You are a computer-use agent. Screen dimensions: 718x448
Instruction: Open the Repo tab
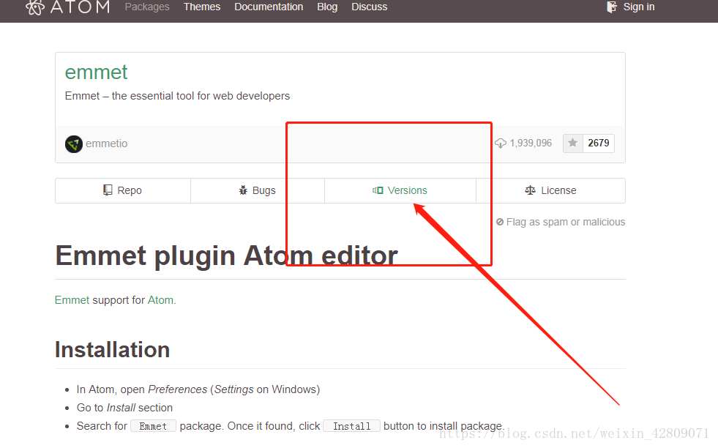pyautogui.click(x=123, y=190)
